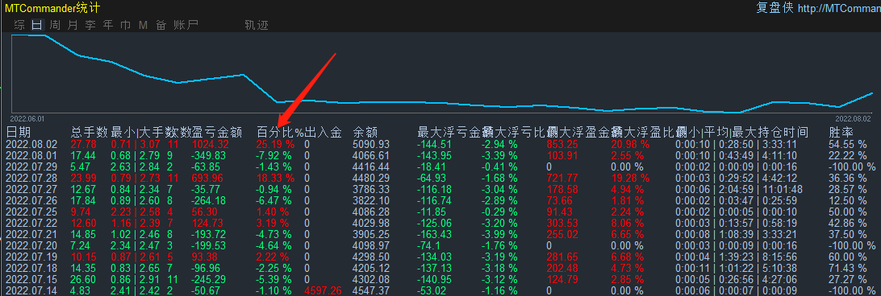Select the 2022.07.20 date row
This screenshot has width=881, height=296.
(x=440, y=245)
